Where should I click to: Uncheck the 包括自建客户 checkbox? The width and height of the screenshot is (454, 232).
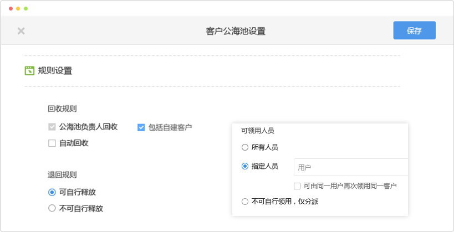coord(141,127)
